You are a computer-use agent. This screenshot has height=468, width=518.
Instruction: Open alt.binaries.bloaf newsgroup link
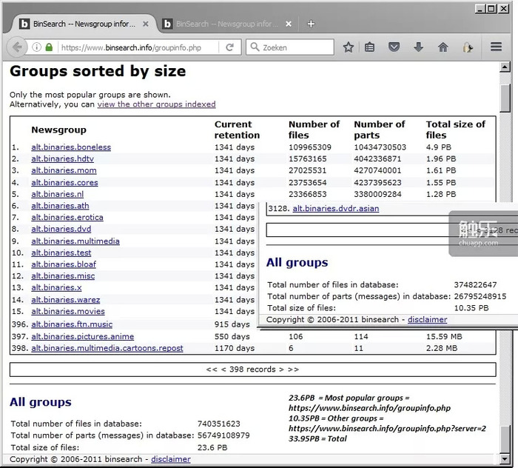64,264
